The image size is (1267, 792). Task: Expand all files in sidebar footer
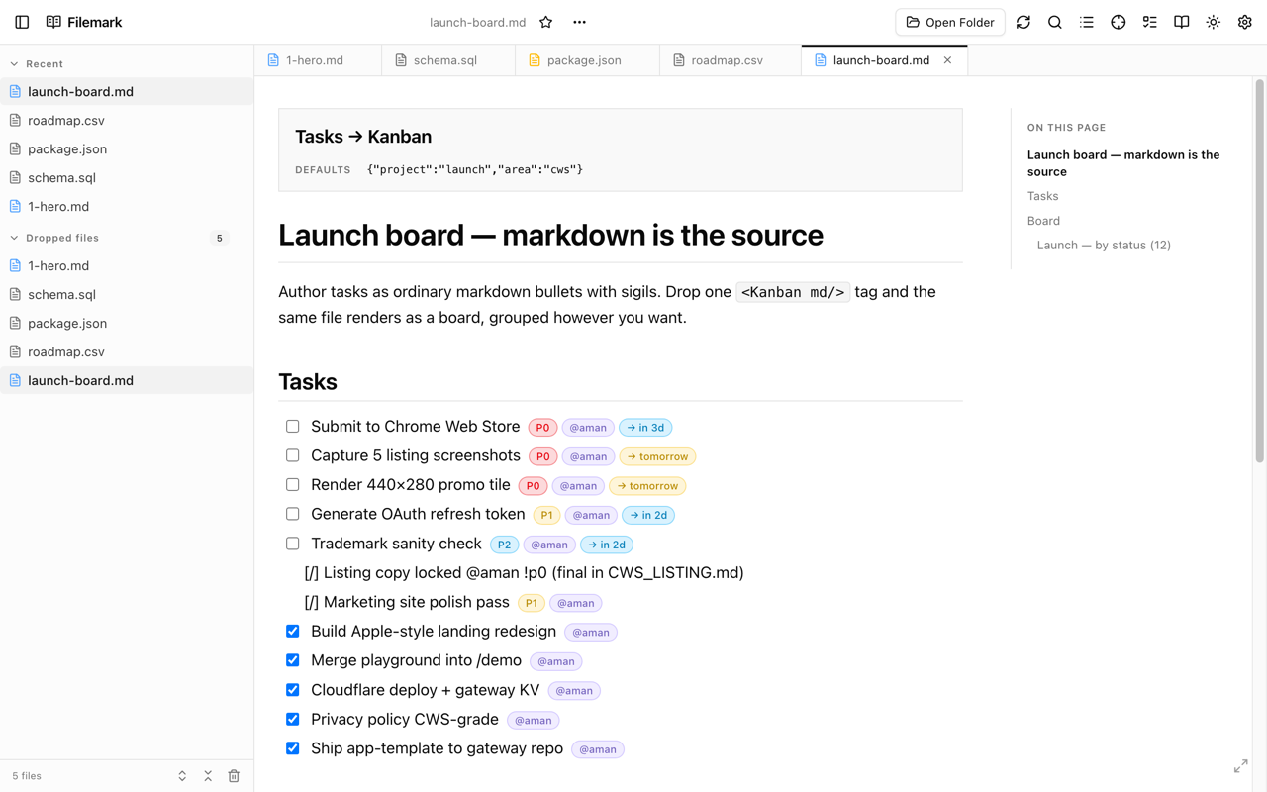(x=182, y=776)
